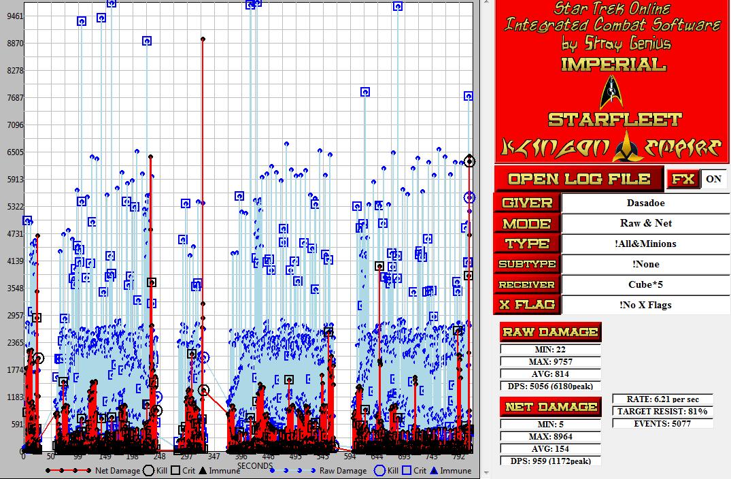
Task: Select the TARGET RESIST: 81% value
Action: click(x=662, y=412)
